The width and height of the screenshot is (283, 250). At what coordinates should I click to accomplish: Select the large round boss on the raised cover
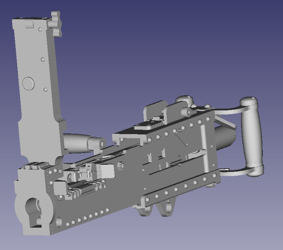point(29,83)
